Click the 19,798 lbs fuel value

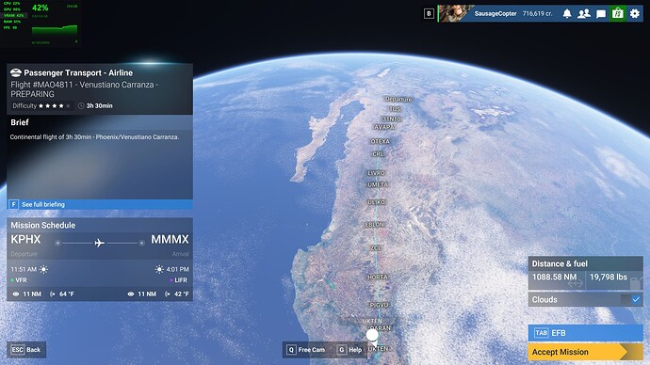pyautogui.click(x=609, y=277)
